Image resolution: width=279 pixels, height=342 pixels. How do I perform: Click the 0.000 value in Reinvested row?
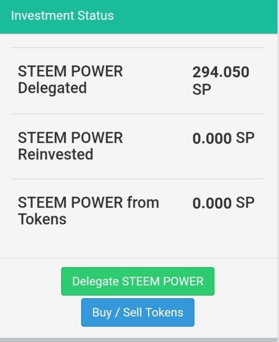[x=212, y=139]
